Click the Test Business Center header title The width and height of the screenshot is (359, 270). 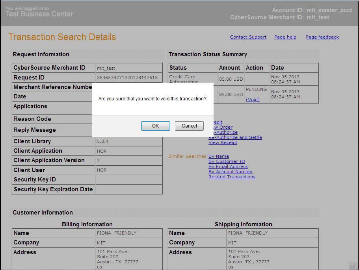click(39, 14)
